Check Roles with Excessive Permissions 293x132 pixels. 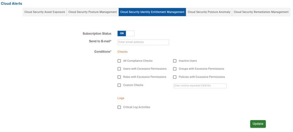coord(119,77)
